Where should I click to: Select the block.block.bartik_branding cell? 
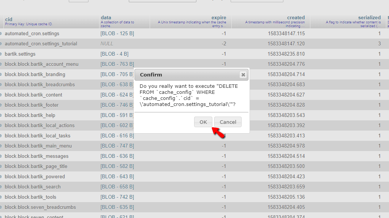tap(35, 75)
